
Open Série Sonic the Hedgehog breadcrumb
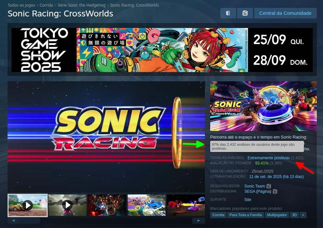tap(82, 5)
